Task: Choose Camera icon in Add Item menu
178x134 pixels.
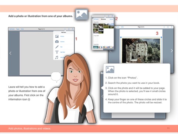Action: 57,42
